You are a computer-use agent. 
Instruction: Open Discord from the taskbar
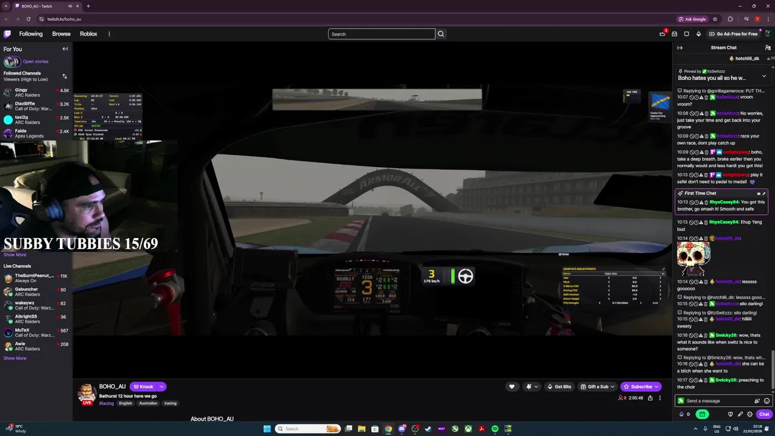[x=401, y=429]
